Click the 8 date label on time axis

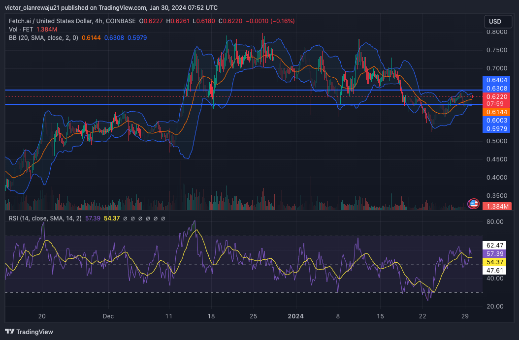tap(338, 316)
